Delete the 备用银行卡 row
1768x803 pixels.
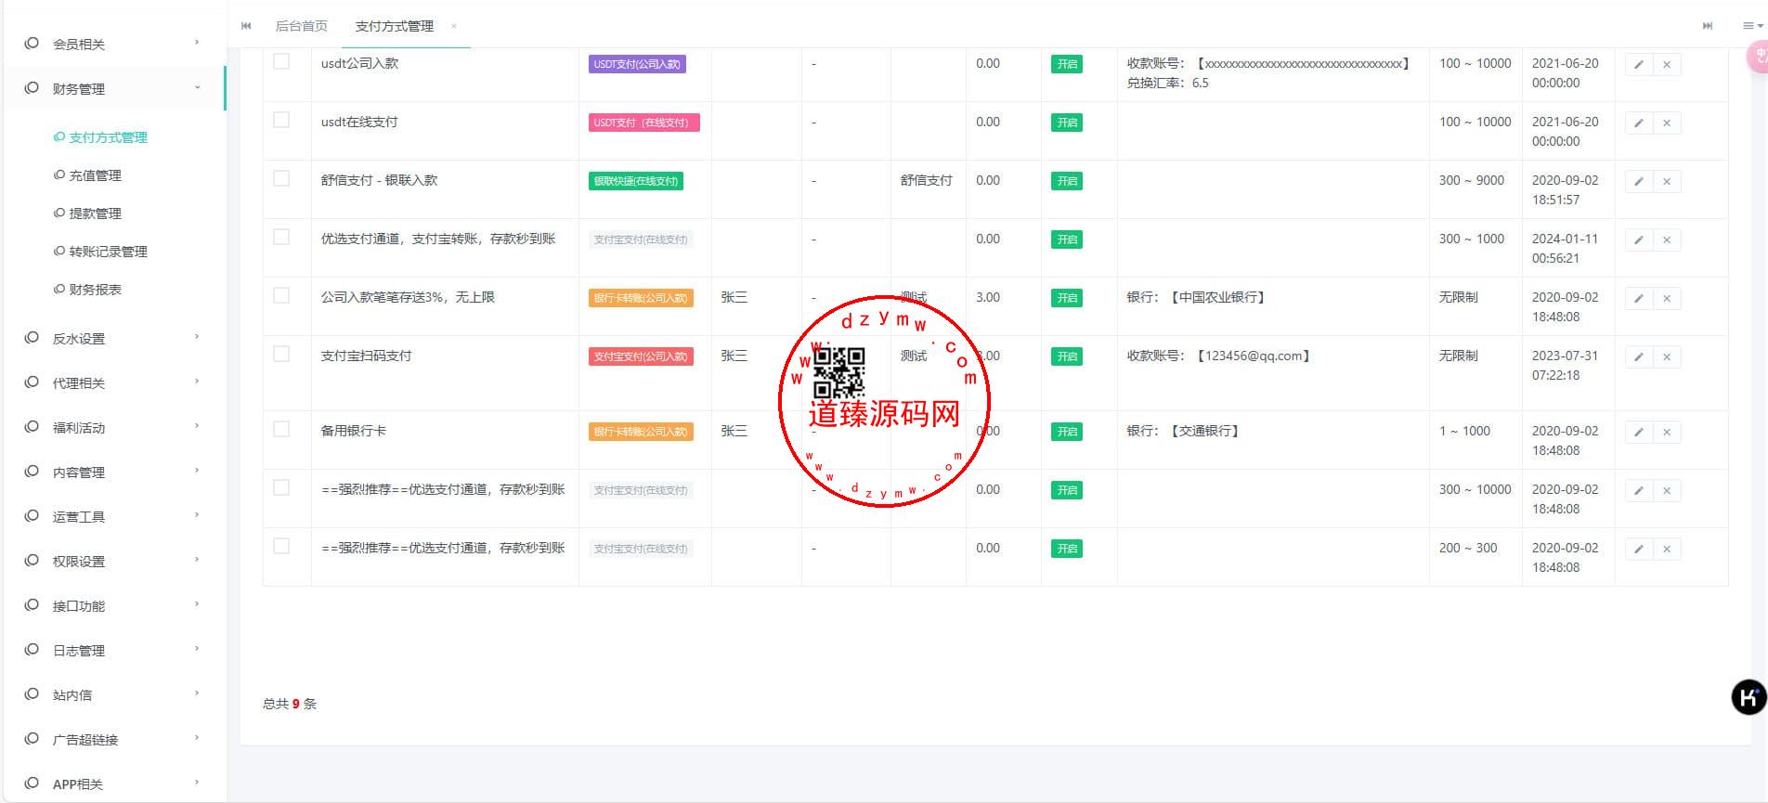[x=1667, y=433]
